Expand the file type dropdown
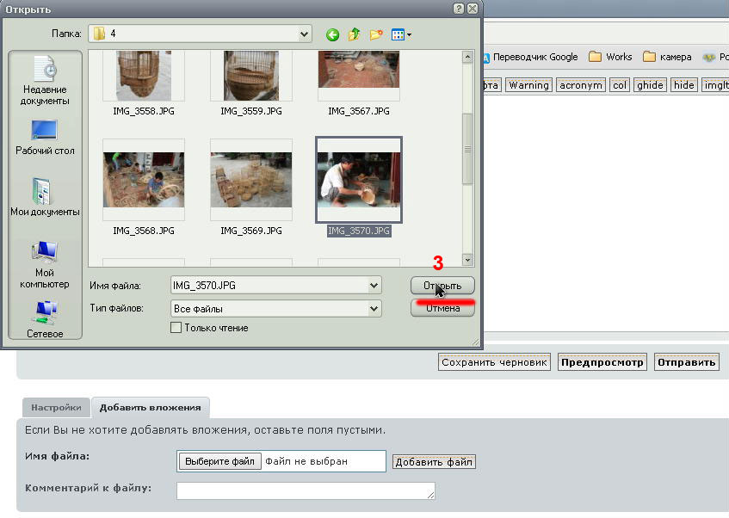Screen dimensions: 729x518 [x=374, y=308]
